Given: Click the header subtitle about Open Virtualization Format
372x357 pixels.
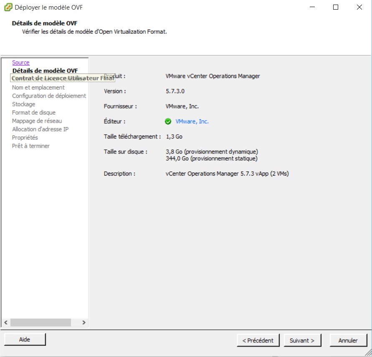Looking at the screenshot, I should point(94,32).
